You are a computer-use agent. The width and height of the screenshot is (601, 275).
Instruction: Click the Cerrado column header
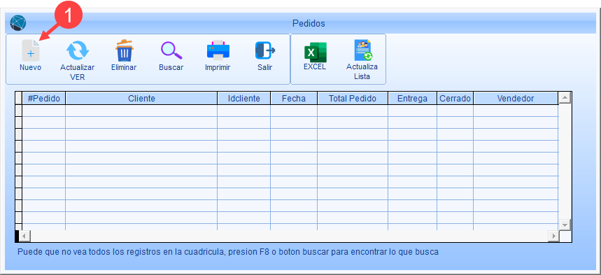pyautogui.click(x=455, y=99)
